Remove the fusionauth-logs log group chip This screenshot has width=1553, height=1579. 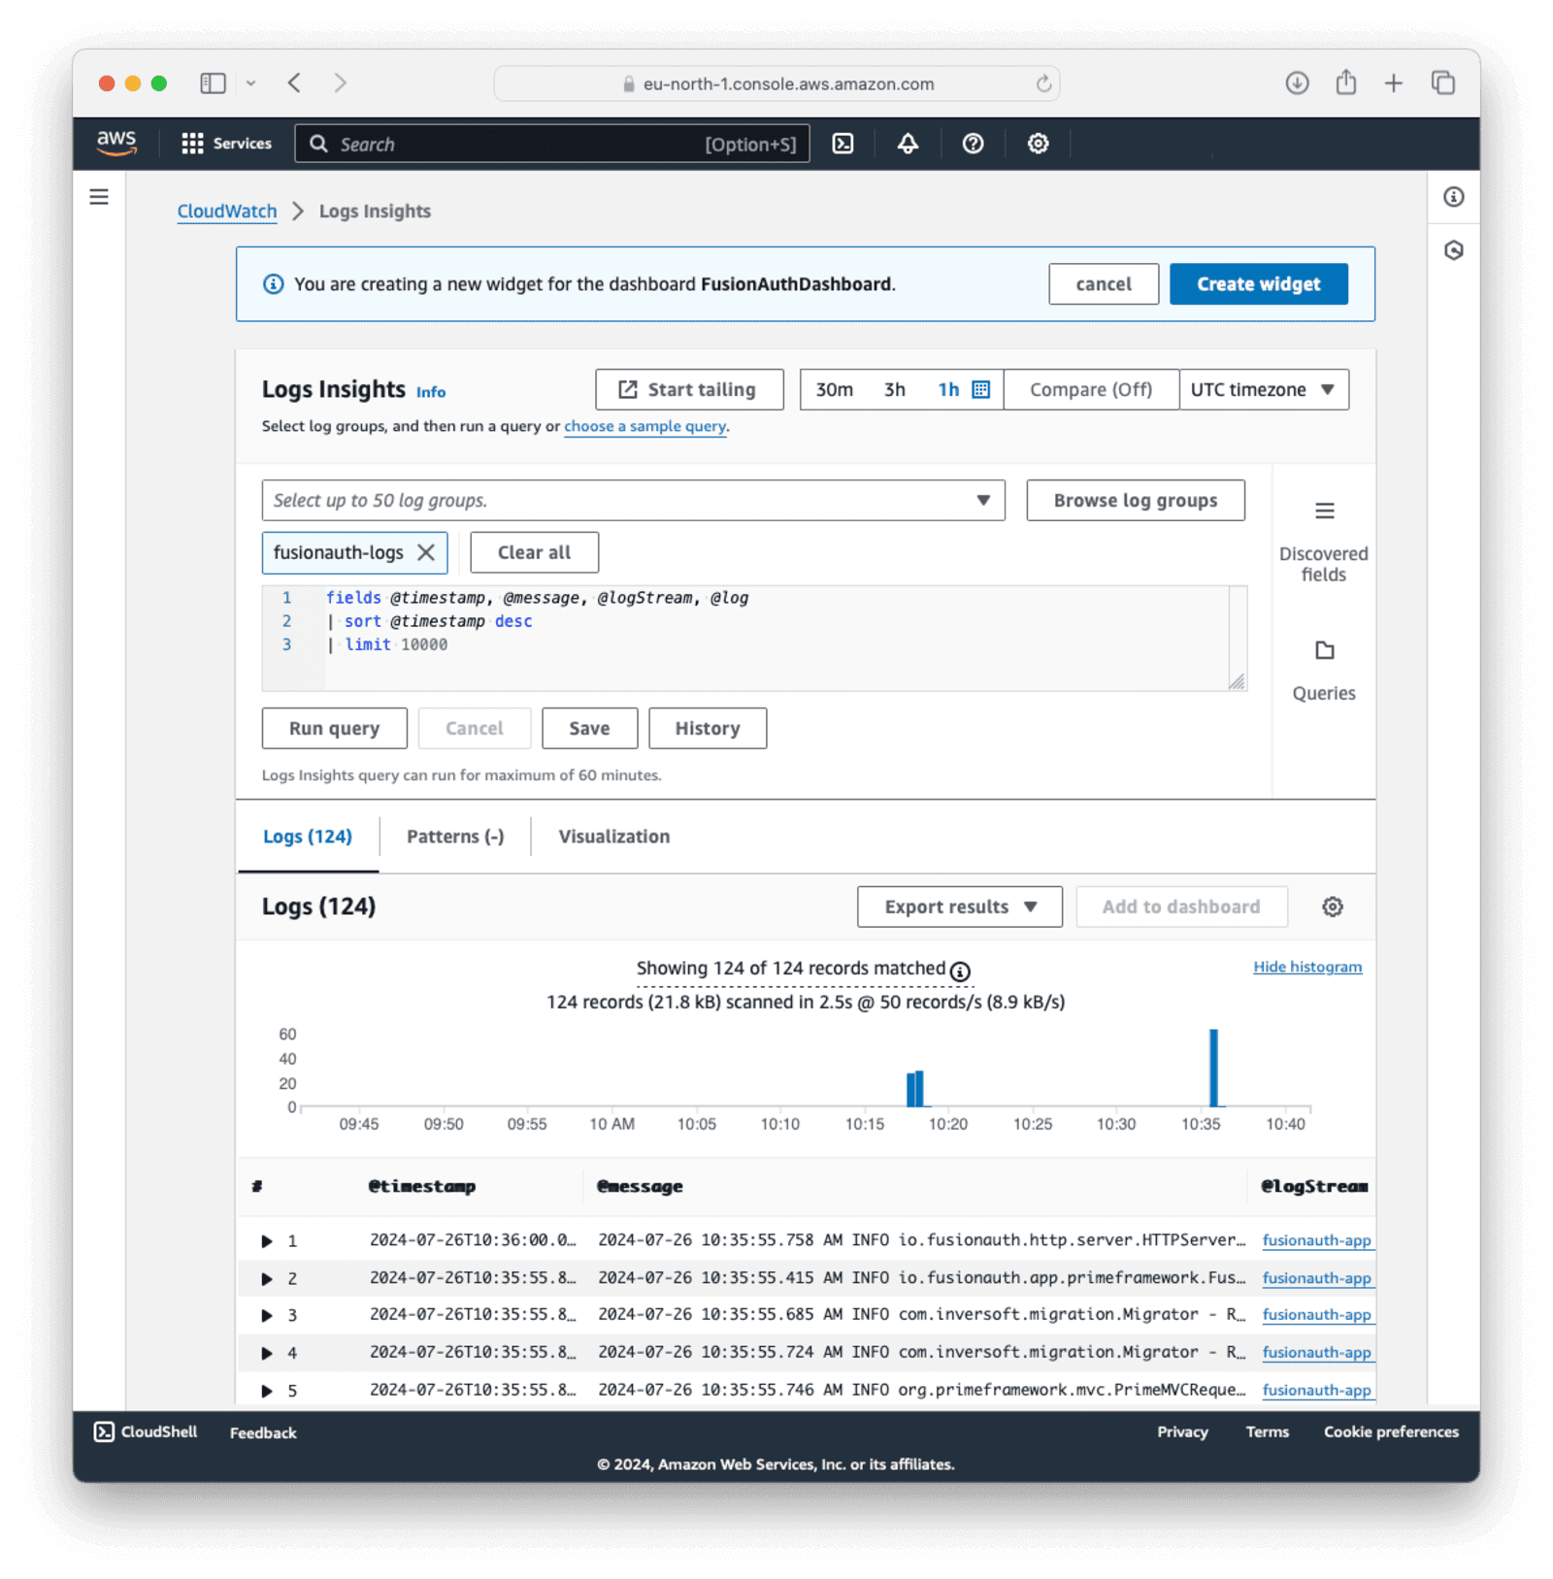pyautogui.click(x=425, y=552)
